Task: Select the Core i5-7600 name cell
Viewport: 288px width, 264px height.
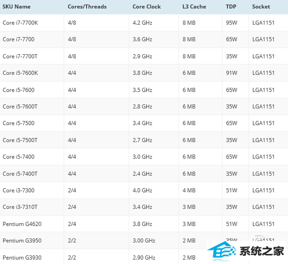Action: (x=18, y=90)
